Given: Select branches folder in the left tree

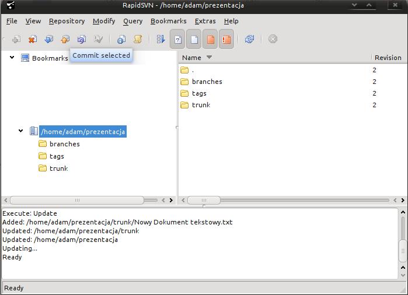Looking at the screenshot, I should tap(65, 144).
